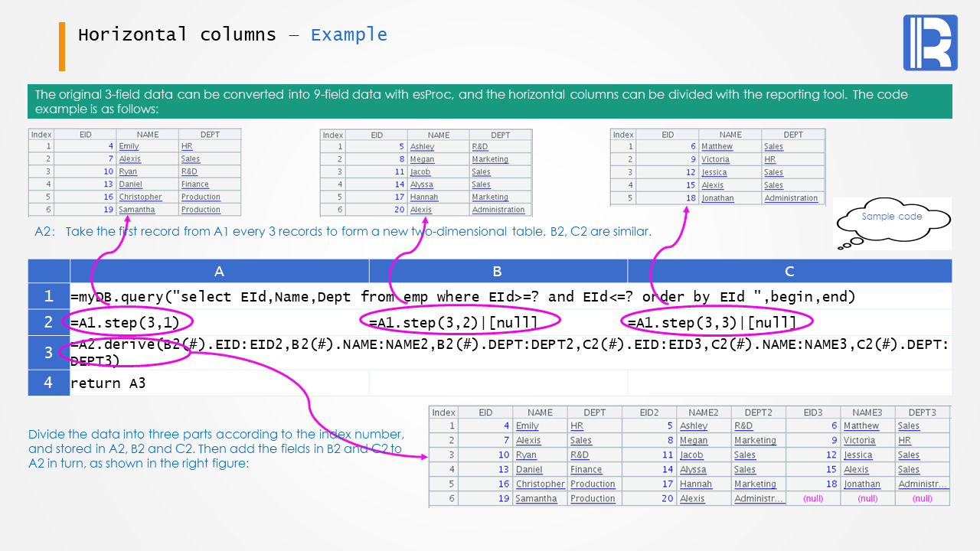The height and width of the screenshot is (551, 980).
Task: Click the Jonathan link in the top-right table
Action: pos(717,198)
